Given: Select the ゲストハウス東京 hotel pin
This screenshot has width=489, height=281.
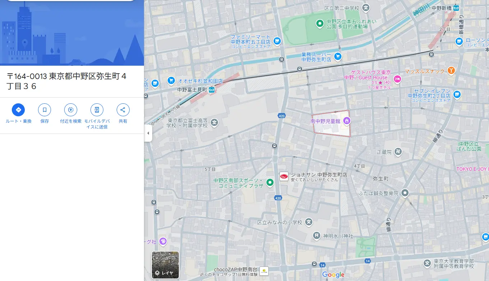Looking at the screenshot, I should [x=397, y=79].
